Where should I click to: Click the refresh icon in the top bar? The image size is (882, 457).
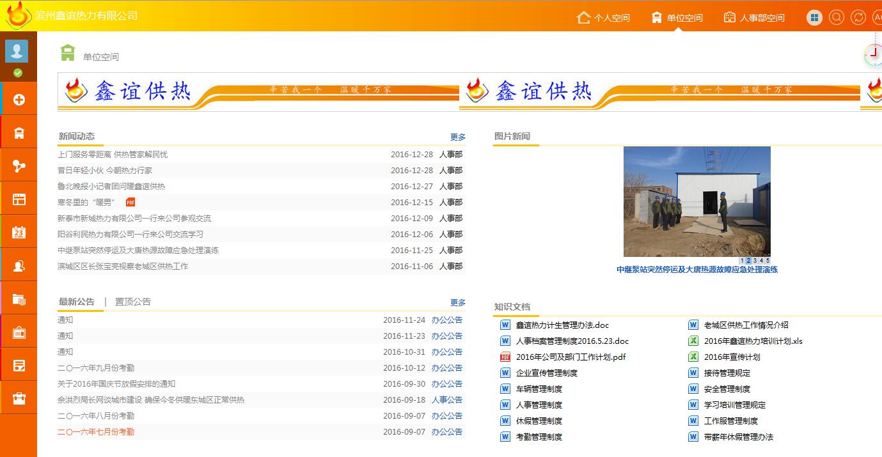coord(858,17)
